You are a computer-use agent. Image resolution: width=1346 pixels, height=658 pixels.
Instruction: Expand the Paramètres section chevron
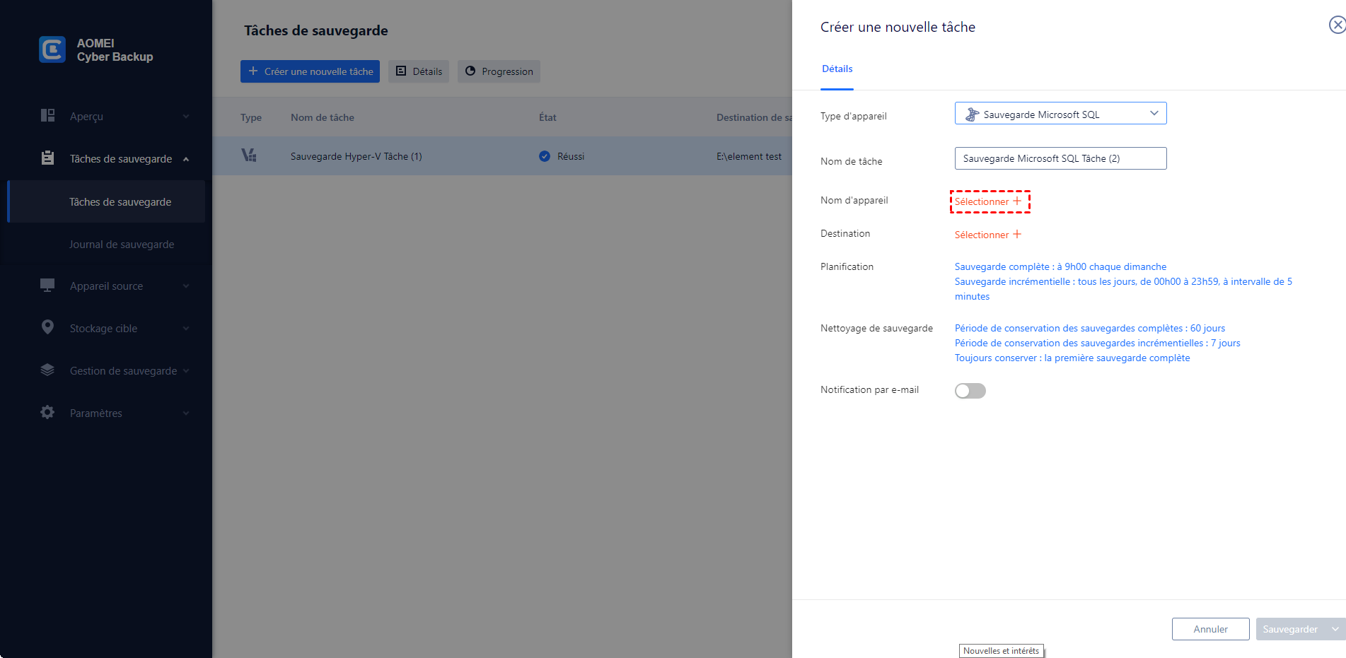point(186,413)
